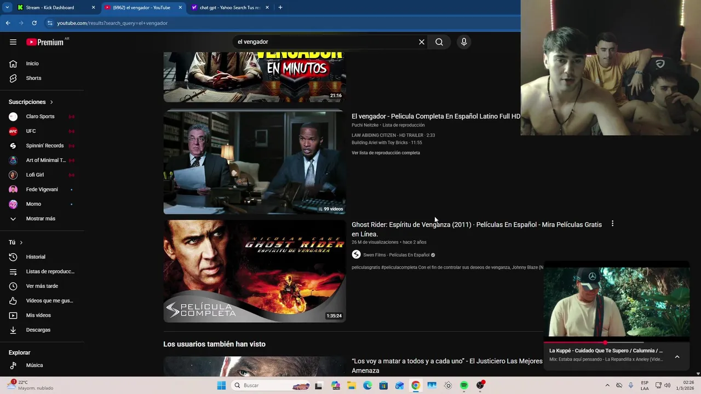701x394 pixels.
Task: Open Ver más tarde
Action: click(42, 286)
